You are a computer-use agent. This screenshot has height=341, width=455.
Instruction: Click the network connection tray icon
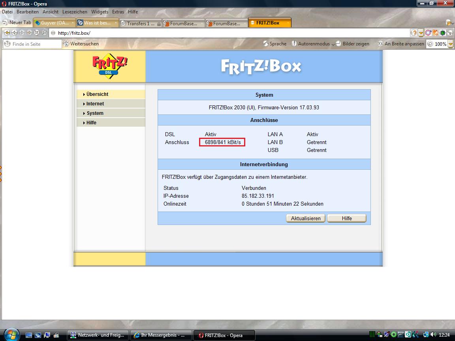pyautogui.click(x=426, y=335)
